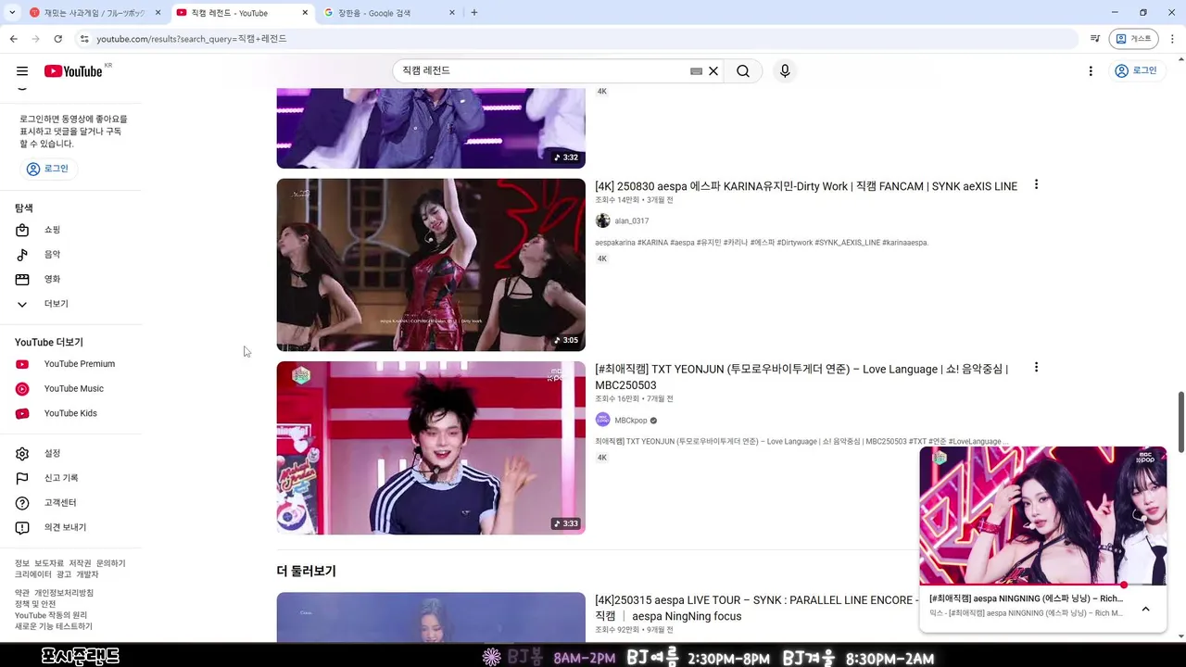Open the 약관 footer link
Screen dimensions: 1186x667
click(22, 593)
